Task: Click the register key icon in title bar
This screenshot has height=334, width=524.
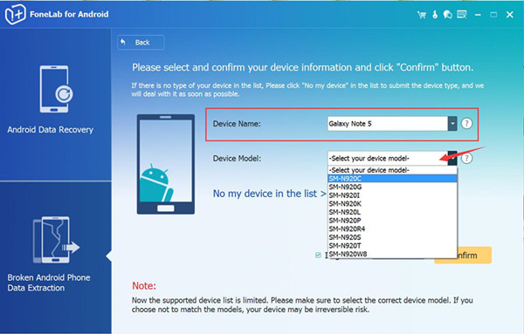Action: 435,14
